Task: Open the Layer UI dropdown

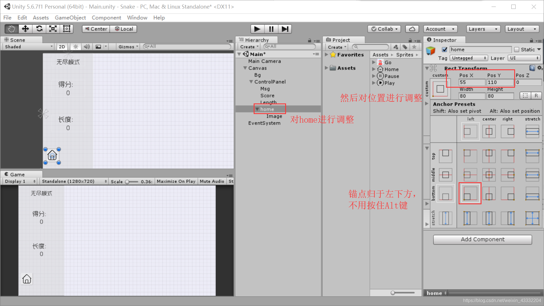Action: coord(524,58)
